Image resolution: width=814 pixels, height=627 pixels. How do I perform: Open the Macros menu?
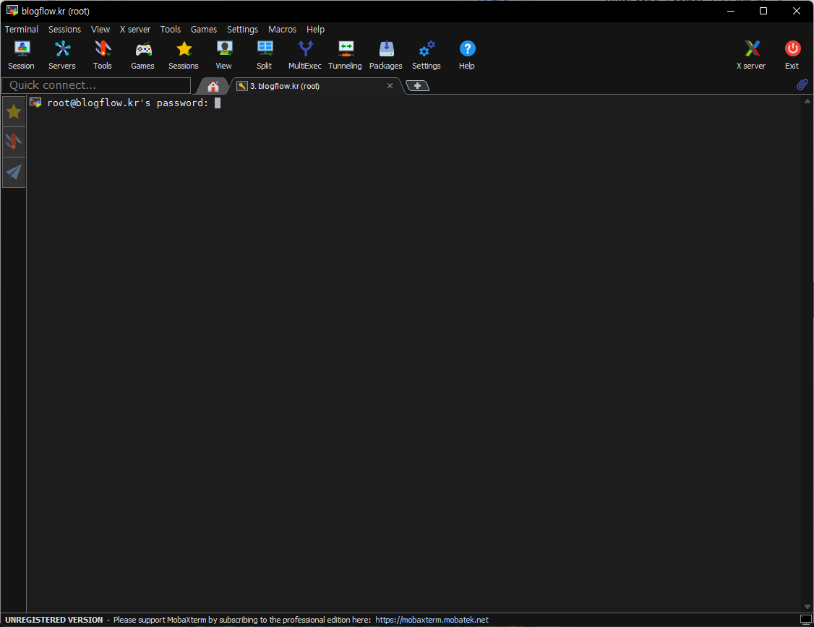click(x=283, y=29)
